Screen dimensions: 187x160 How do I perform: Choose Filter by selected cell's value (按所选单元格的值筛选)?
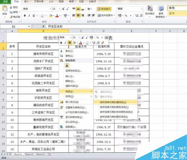pos(116,102)
